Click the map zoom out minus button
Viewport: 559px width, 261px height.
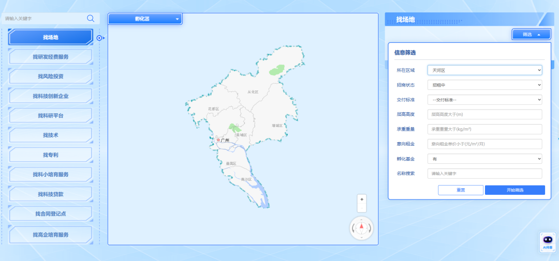362,208
